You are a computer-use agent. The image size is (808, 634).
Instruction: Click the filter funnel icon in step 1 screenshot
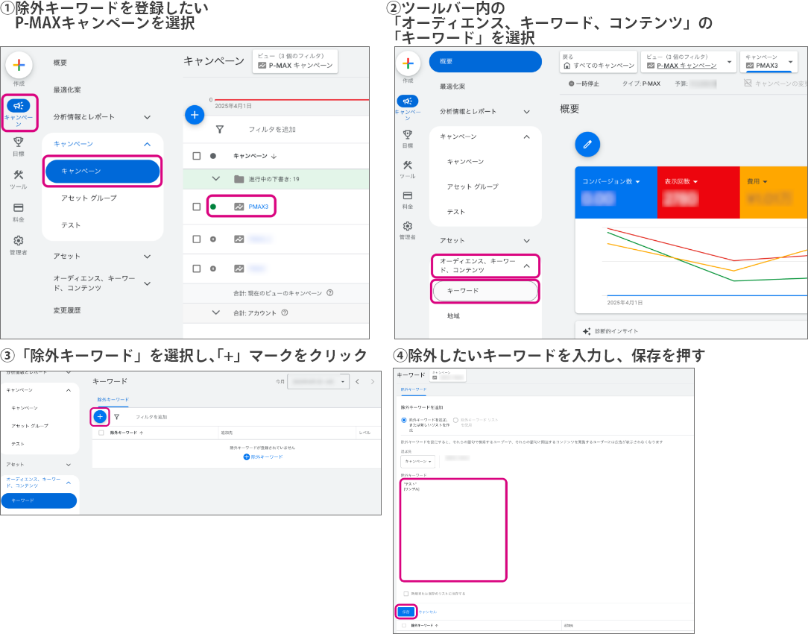coord(220,129)
